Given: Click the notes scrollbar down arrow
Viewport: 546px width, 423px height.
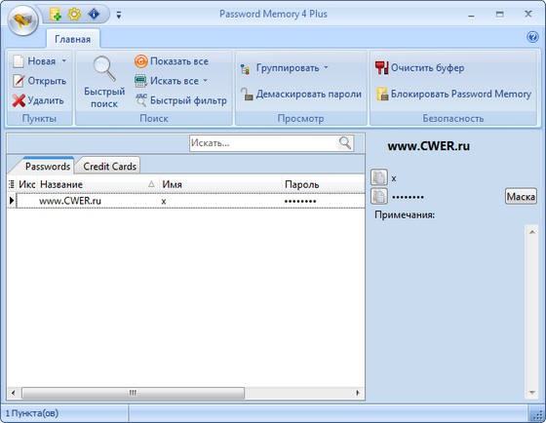Looking at the screenshot, I should [x=532, y=393].
